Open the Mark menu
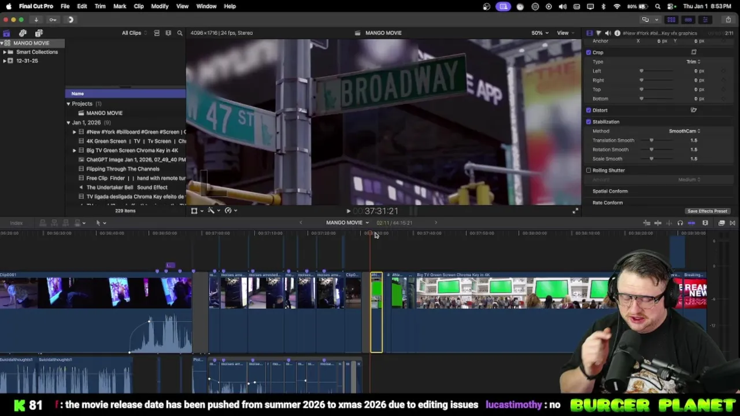 (x=120, y=6)
